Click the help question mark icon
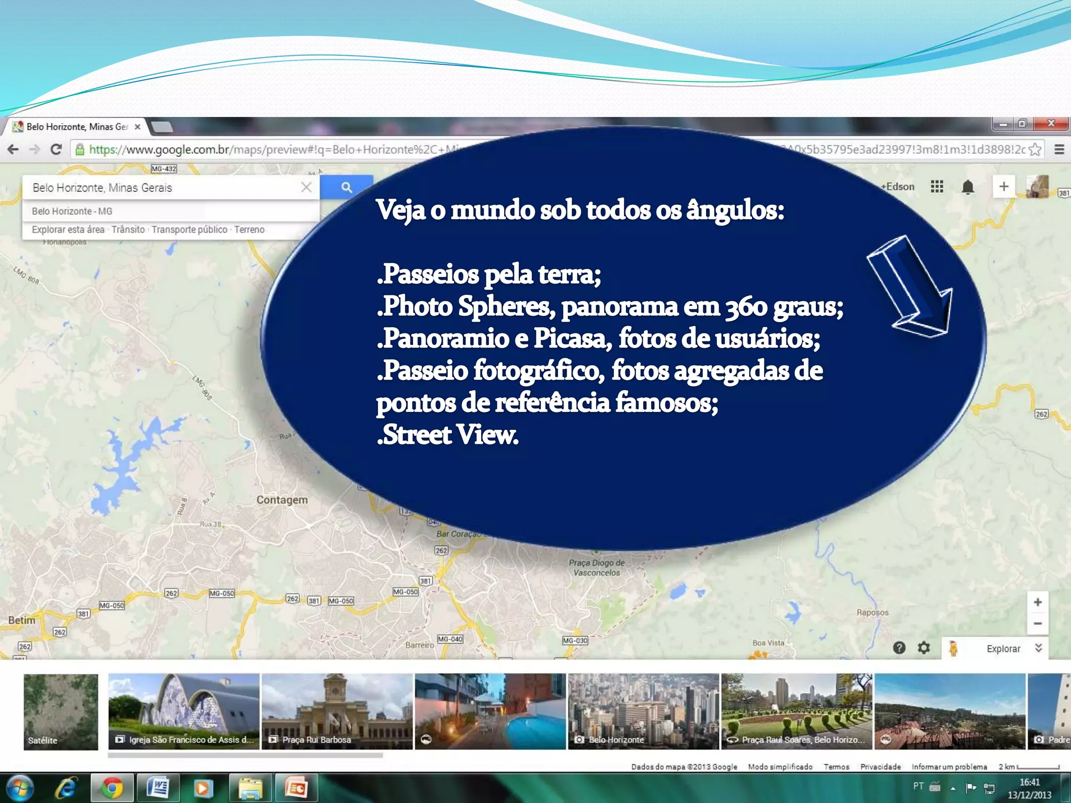This screenshot has height=803, width=1071. click(x=899, y=648)
